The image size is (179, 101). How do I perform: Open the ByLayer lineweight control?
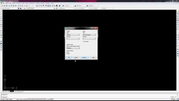[95, 8]
